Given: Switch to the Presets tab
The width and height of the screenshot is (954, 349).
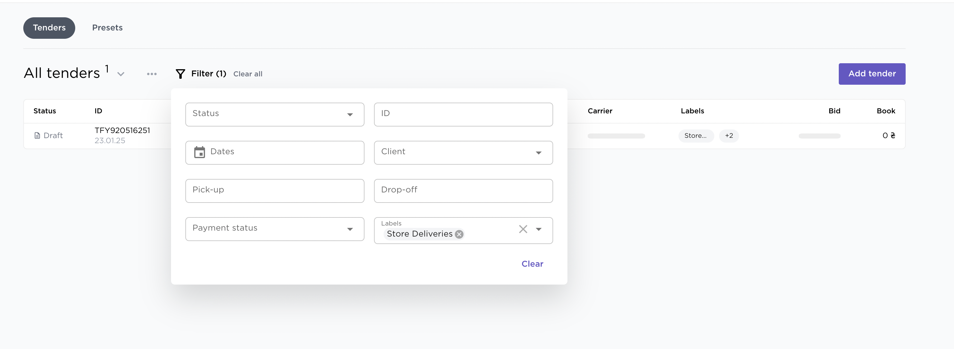Looking at the screenshot, I should [107, 28].
